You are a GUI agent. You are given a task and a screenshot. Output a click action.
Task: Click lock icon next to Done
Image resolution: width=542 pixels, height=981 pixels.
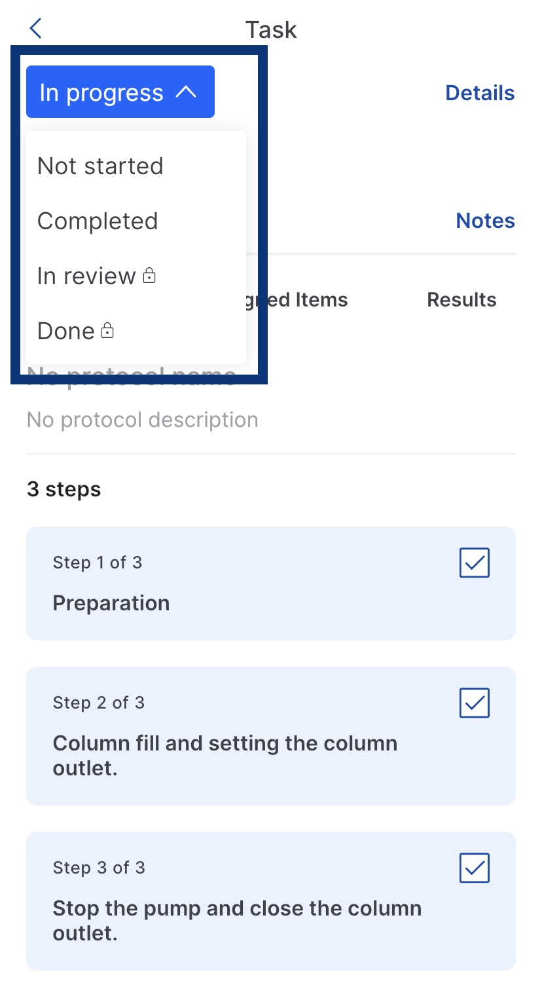(x=107, y=331)
